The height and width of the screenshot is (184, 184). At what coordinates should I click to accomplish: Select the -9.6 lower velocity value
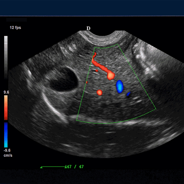click(x=7, y=151)
